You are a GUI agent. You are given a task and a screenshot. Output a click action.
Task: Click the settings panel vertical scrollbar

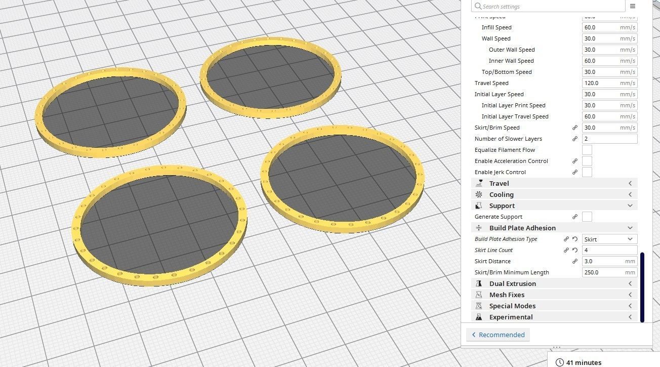pos(642,287)
